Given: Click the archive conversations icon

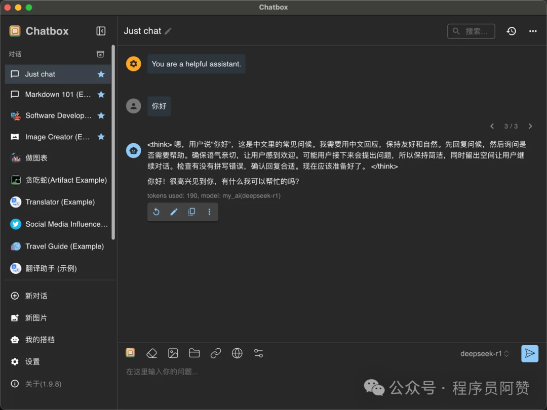Looking at the screenshot, I should point(100,54).
